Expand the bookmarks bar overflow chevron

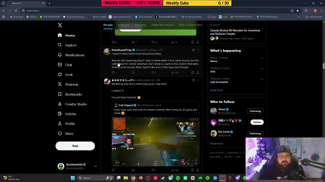point(299,17)
